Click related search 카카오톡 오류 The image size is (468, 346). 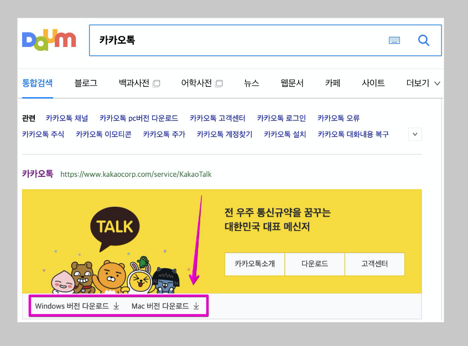pos(339,118)
